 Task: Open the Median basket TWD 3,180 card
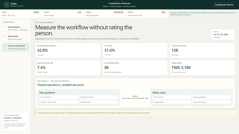[x=202, y=68]
